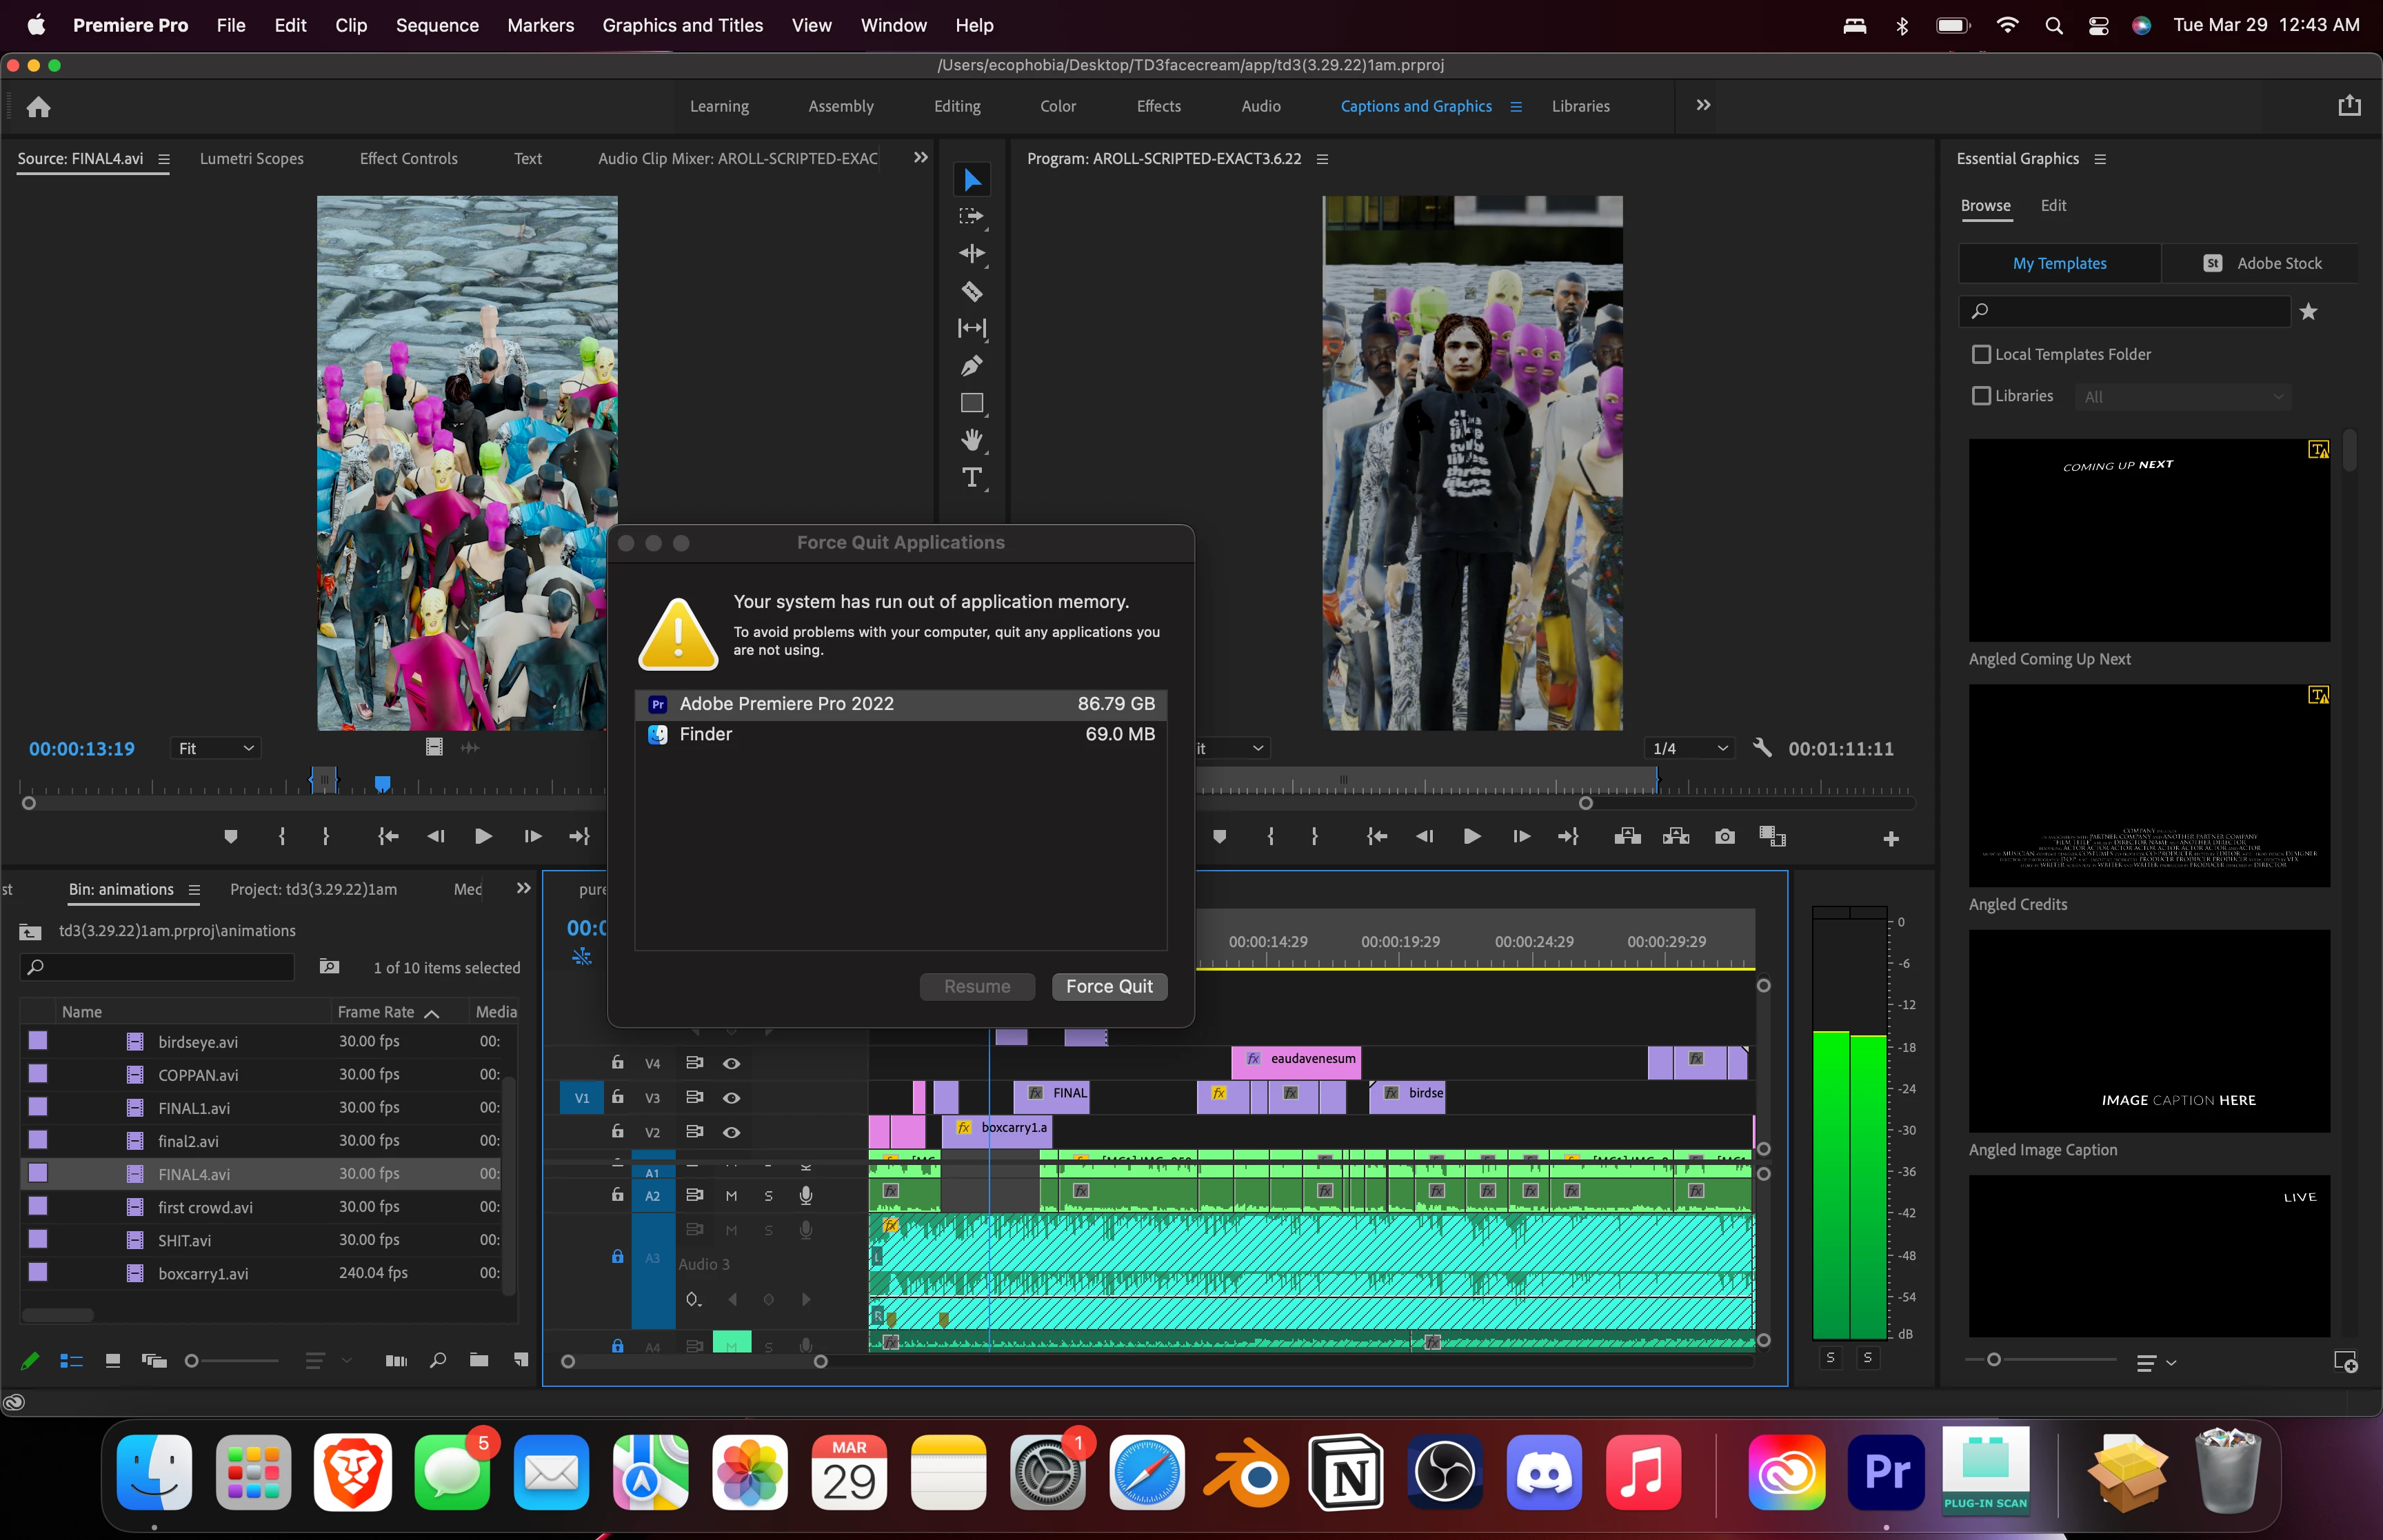Viewport: 2383px width, 1540px height.
Task: Expand the workspace overflow chevron
Action: pyautogui.click(x=1703, y=105)
